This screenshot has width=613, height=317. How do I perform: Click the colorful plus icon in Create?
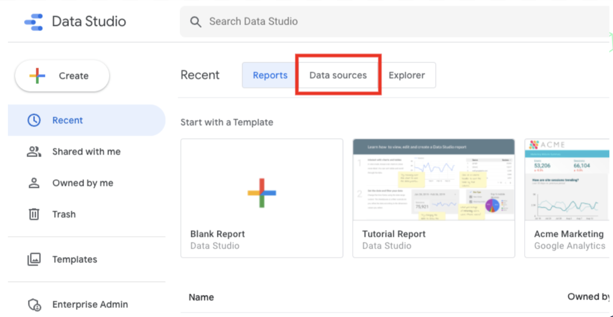(x=37, y=76)
